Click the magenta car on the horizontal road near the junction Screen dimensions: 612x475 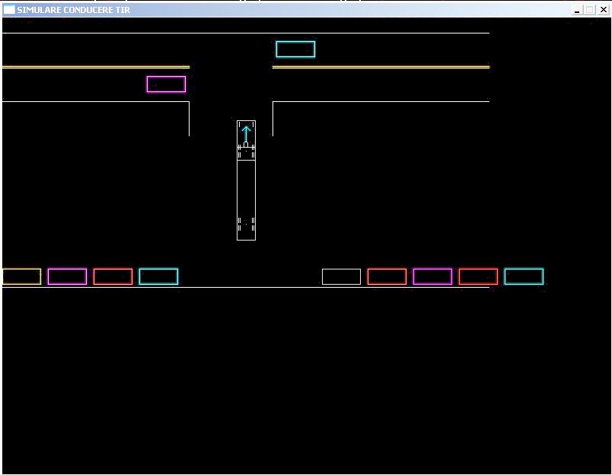coord(166,84)
